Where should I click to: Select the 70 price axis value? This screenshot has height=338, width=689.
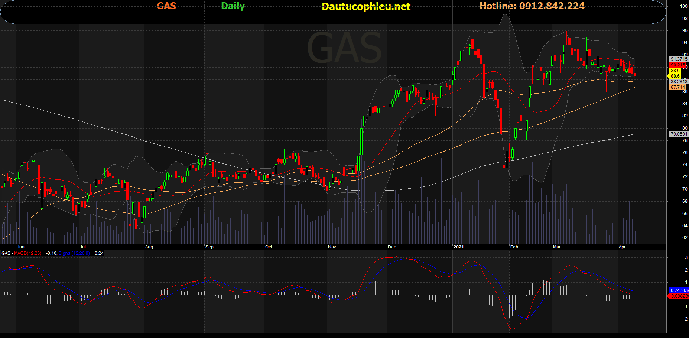(x=685, y=189)
